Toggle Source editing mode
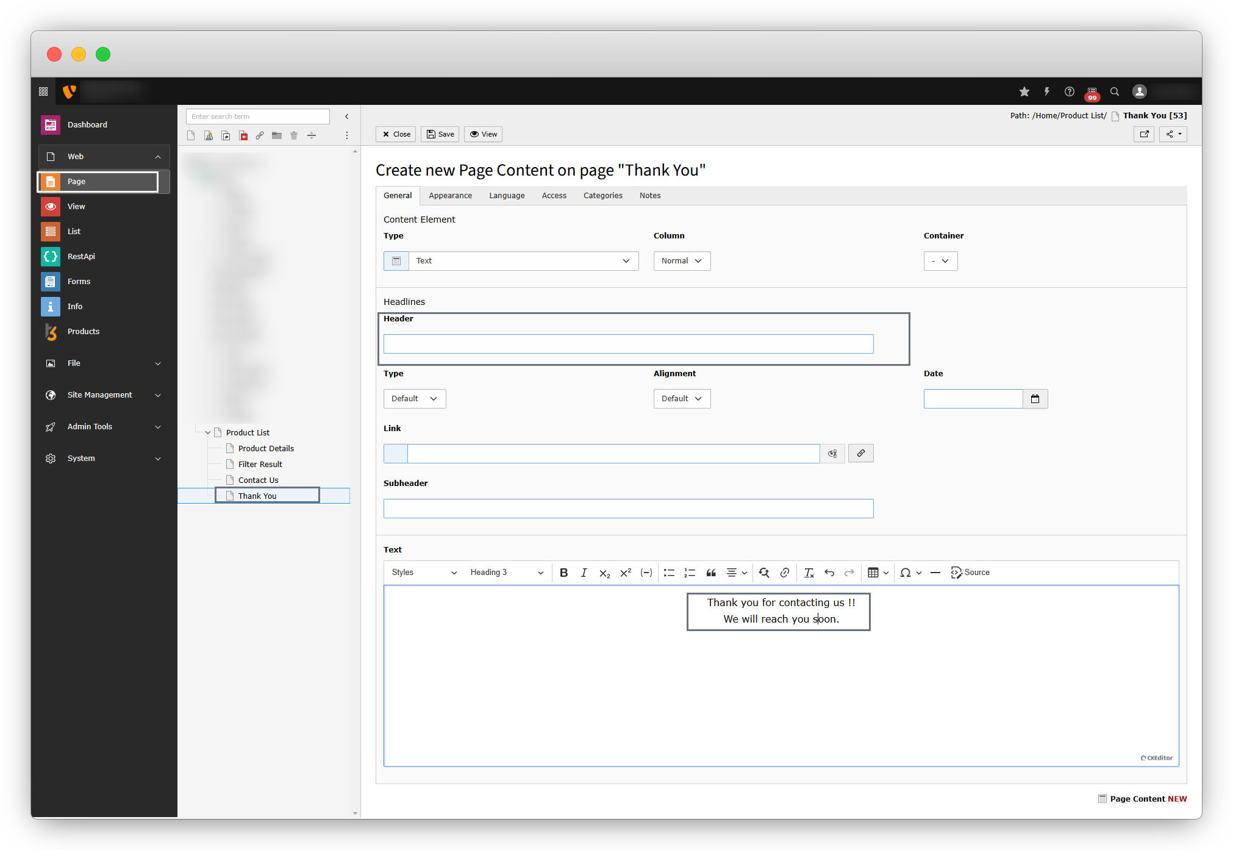Screen dimensions: 1233x850 [970, 573]
